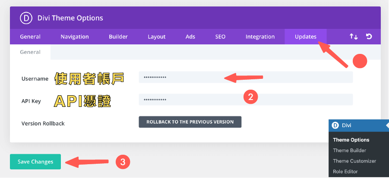
Task: Click the Save Changes button
Action: 35,162
